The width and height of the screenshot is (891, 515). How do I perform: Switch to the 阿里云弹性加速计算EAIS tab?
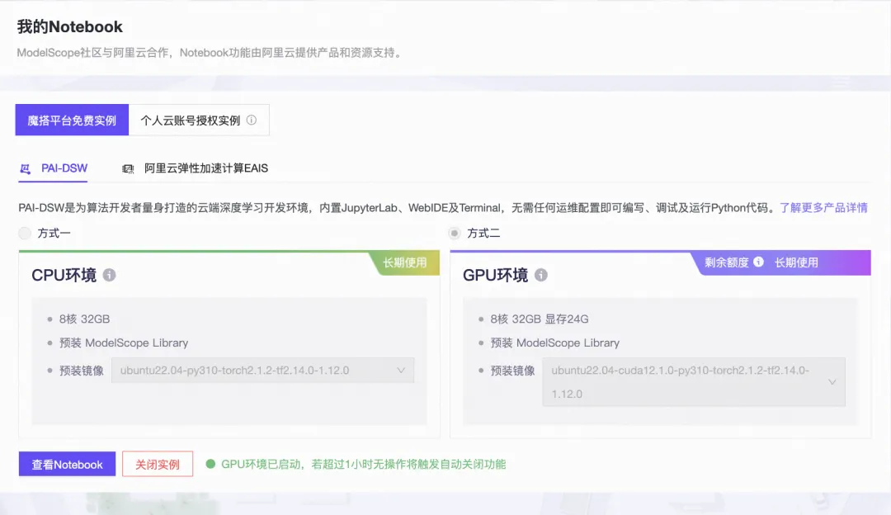204,168
